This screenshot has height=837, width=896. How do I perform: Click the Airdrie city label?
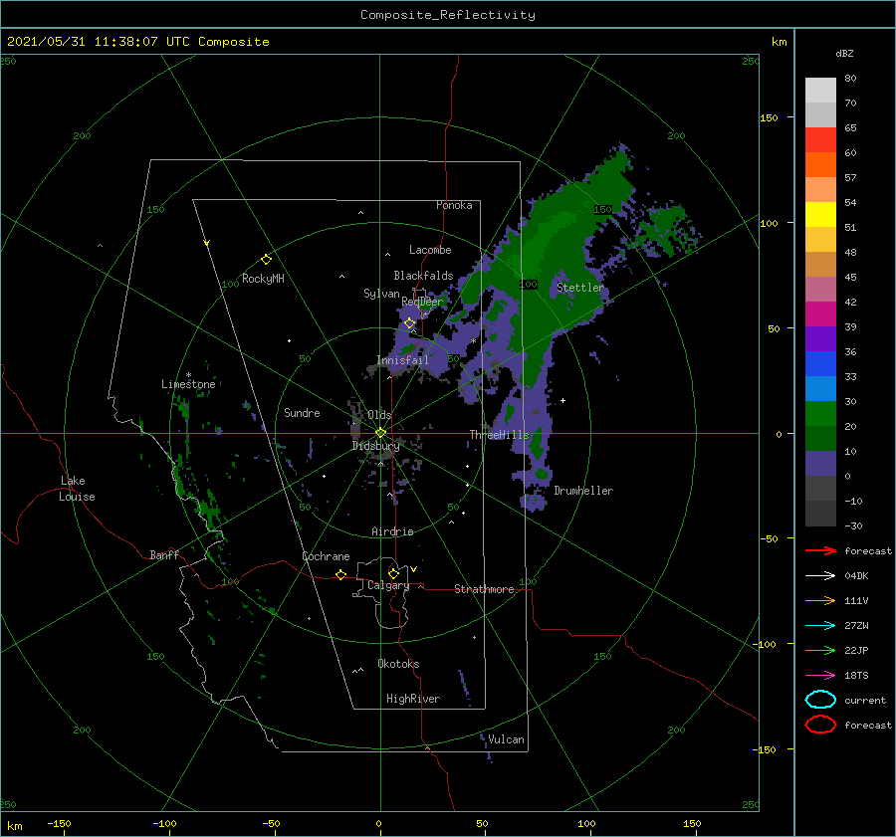392,531
